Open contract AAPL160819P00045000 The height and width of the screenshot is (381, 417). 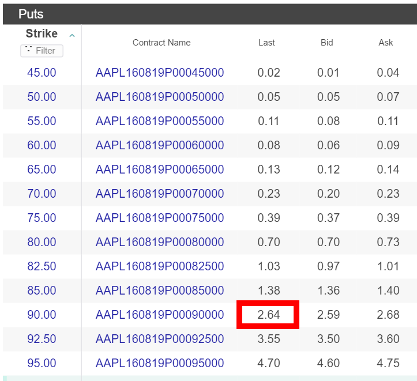pos(160,73)
